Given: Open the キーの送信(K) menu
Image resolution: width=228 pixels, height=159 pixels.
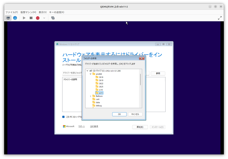Looking at the screenshot, I should [x=56, y=12].
